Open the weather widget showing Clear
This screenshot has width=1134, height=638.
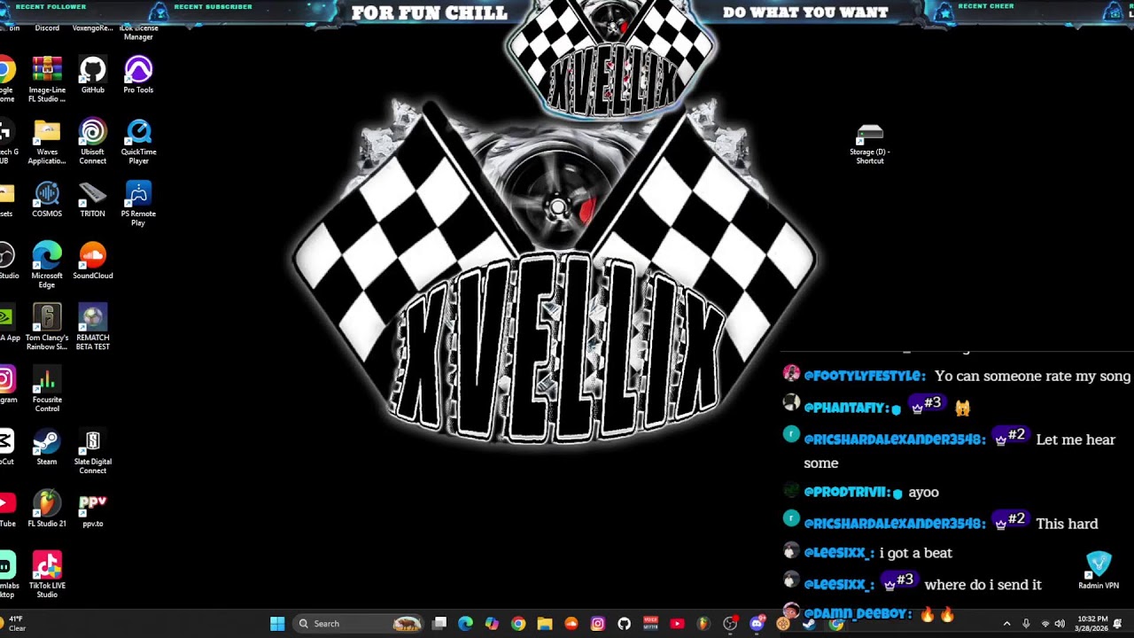(13, 624)
